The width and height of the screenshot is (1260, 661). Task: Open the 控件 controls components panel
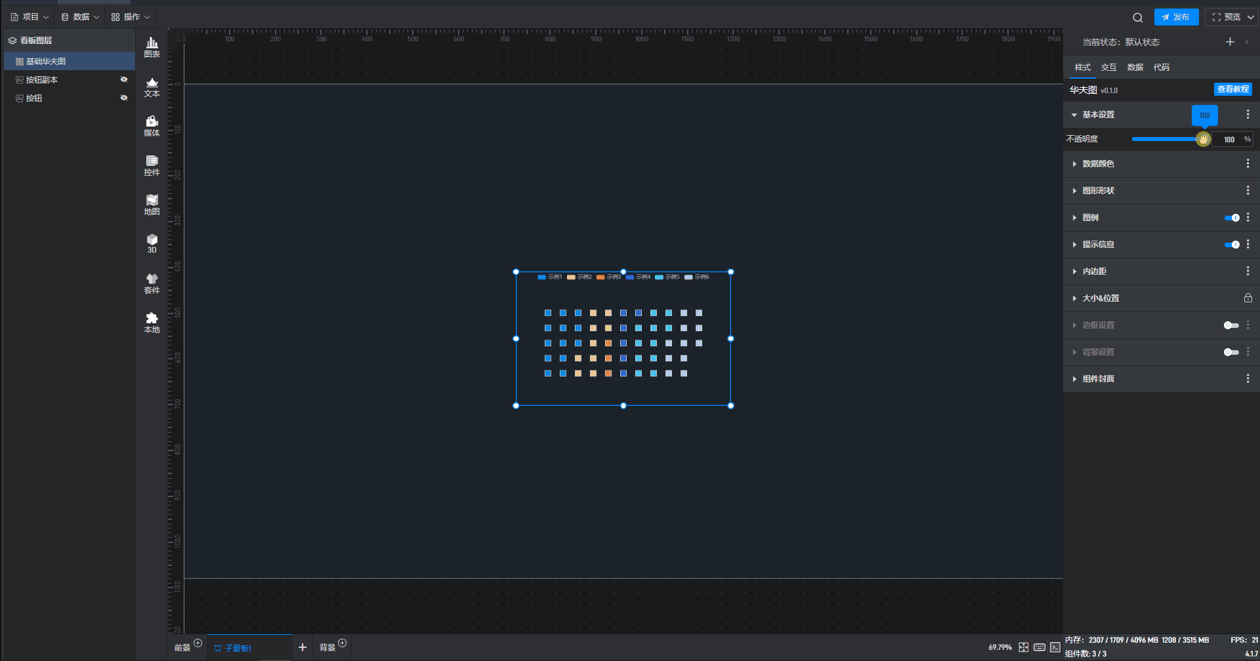152,165
